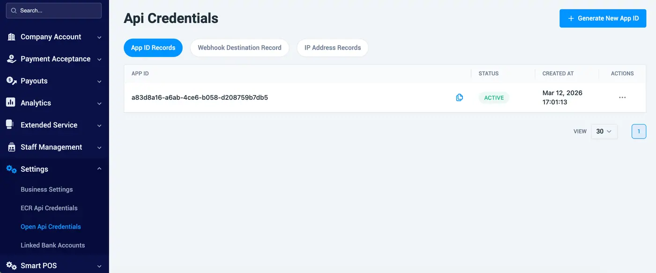Switch to Webhook Destination Record tab

(x=239, y=48)
